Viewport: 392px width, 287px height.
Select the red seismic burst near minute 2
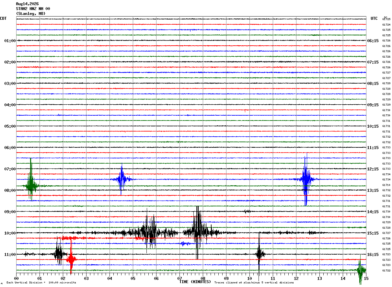tap(71, 259)
